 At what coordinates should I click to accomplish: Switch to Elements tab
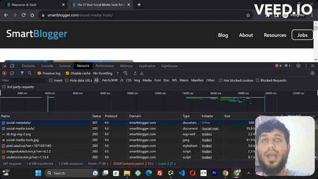[x=28, y=66]
